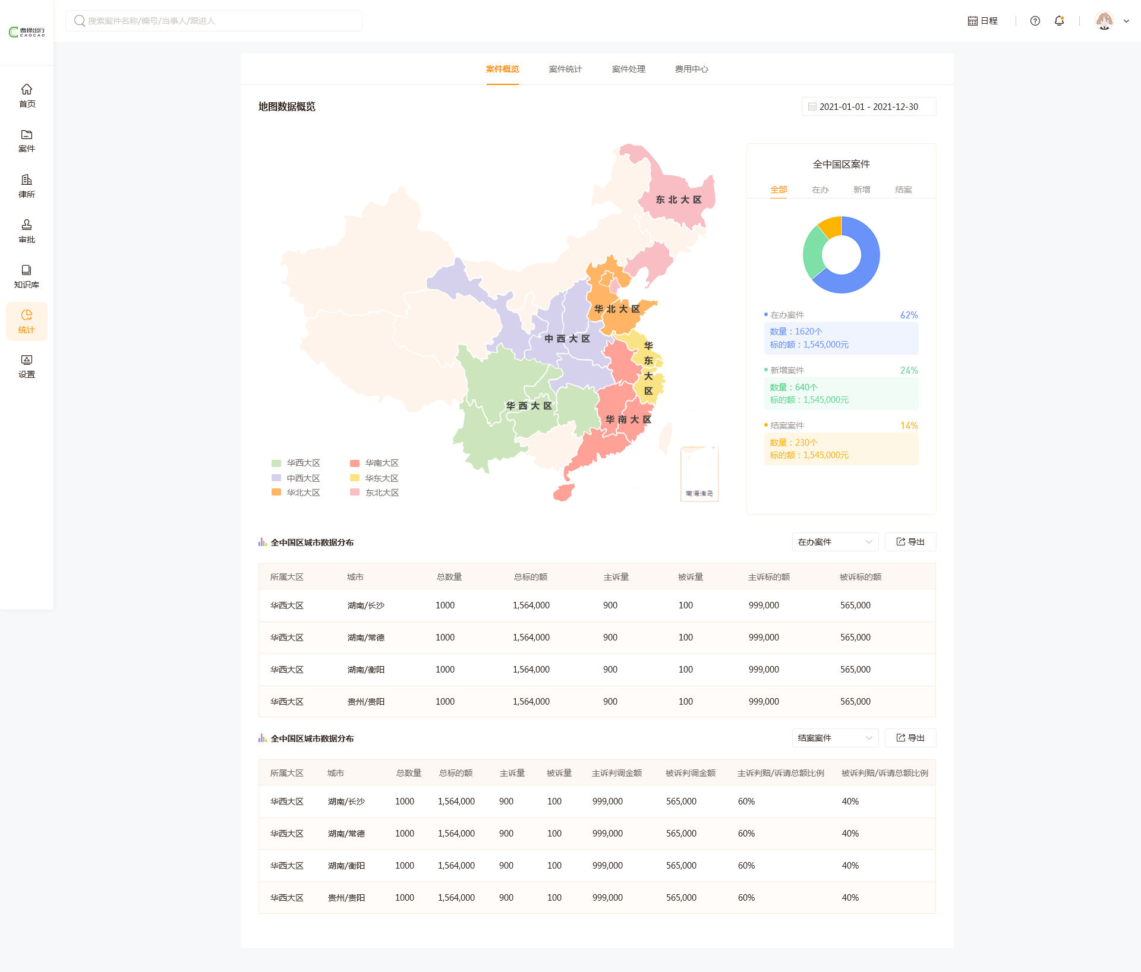Select the 新增 tab in 全中国区案件
This screenshot has width=1141, height=972.
click(862, 190)
